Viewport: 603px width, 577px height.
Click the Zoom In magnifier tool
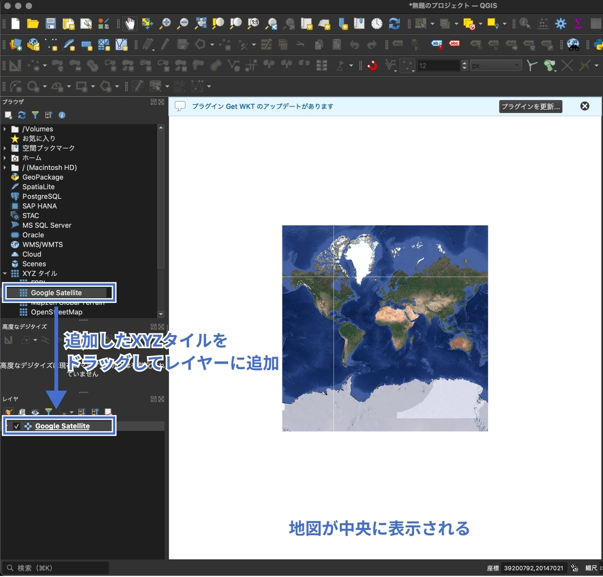165,23
